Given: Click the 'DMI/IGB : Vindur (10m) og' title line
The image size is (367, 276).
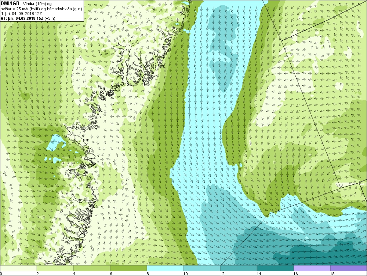Looking at the screenshot, I should pyautogui.click(x=26, y=4).
